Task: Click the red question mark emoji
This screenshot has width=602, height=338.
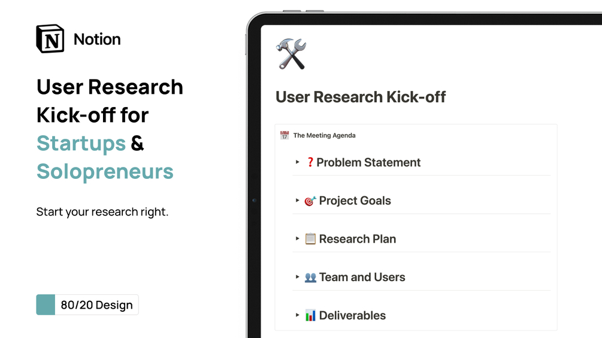Action: click(310, 163)
